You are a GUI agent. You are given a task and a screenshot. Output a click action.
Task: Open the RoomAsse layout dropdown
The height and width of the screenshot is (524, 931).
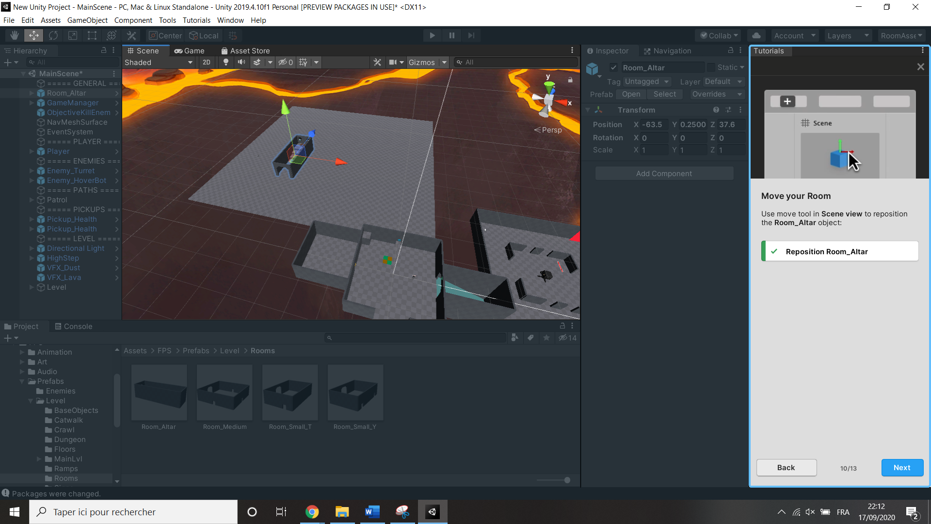[x=902, y=35]
